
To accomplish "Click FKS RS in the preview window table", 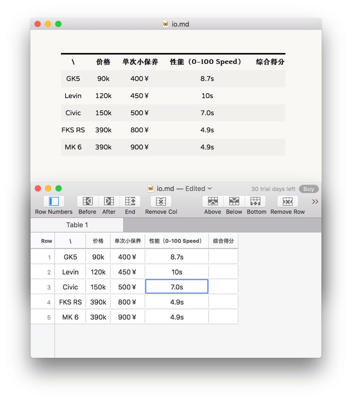I will (73, 130).
